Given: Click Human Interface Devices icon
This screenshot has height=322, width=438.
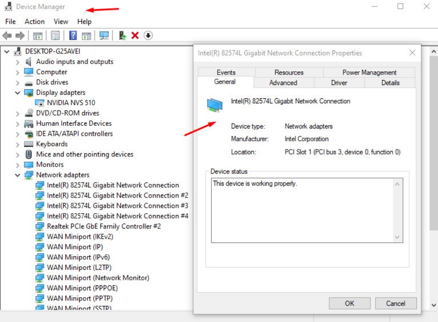Looking at the screenshot, I should (x=28, y=123).
